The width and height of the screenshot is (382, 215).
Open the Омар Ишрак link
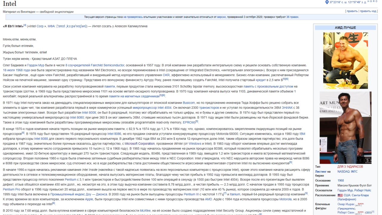(345, 205)
